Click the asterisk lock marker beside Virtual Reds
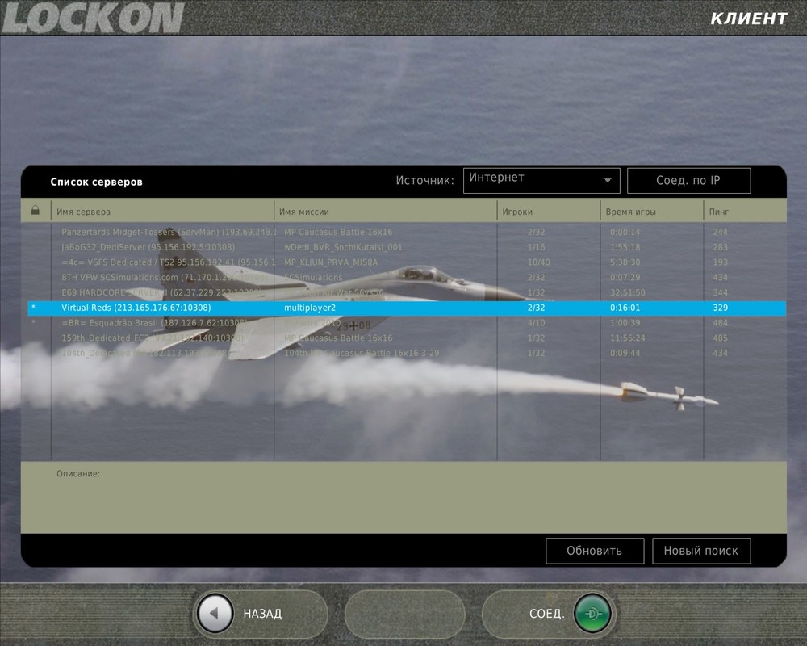The height and width of the screenshot is (646, 807). coord(34,308)
